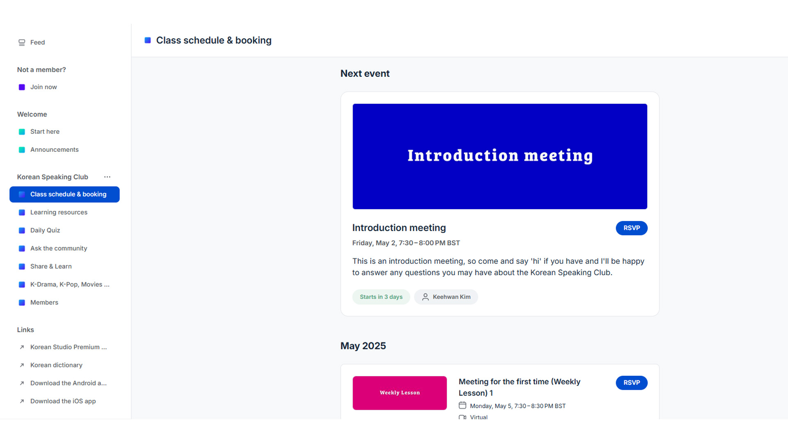The height and width of the screenshot is (443, 788).
Task: Open Korean Studio Premium link
Action: click(68, 347)
